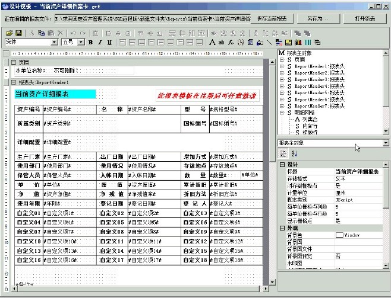Toggle bold text formatting

tap(91, 43)
